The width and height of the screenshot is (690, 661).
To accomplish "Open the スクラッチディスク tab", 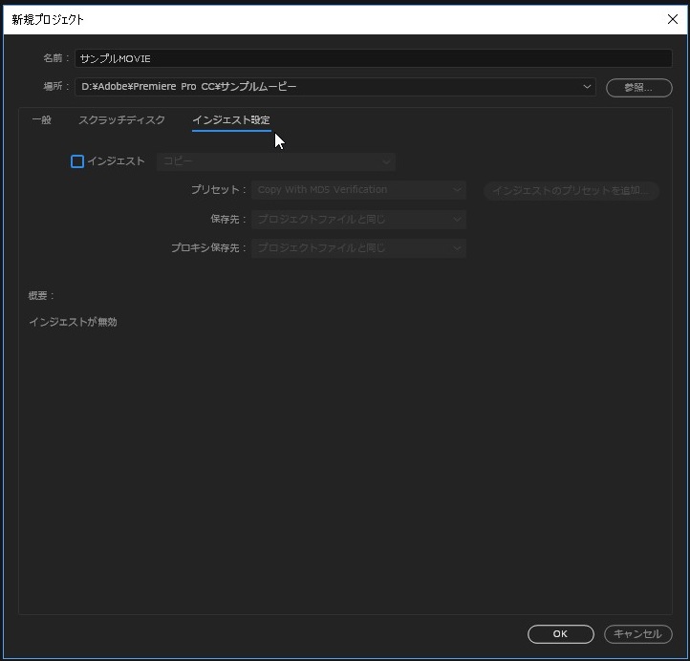I will [121, 120].
